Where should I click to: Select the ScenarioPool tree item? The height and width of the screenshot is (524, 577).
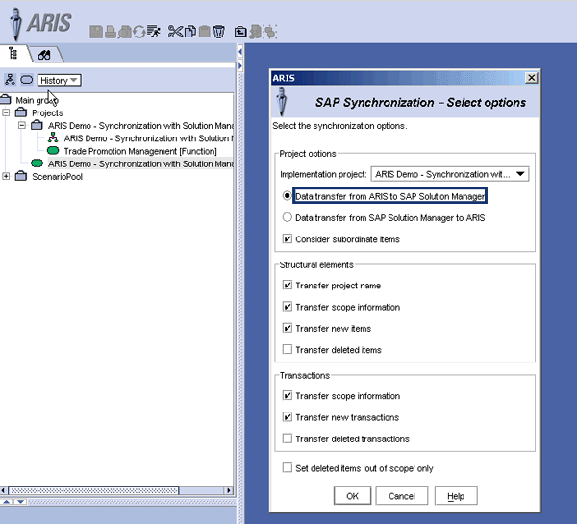click(x=57, y=176)
